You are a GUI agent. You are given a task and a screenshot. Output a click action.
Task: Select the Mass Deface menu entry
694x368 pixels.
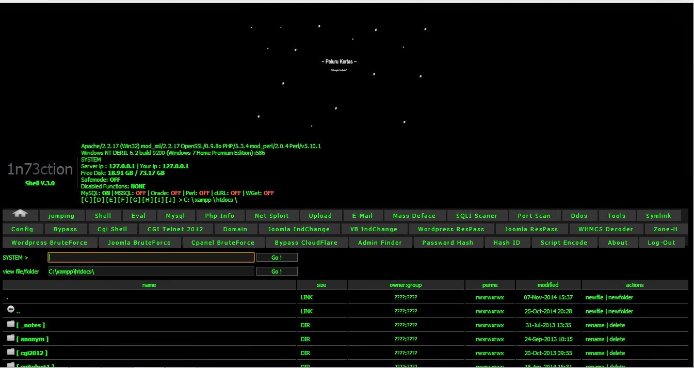(415, 215)
